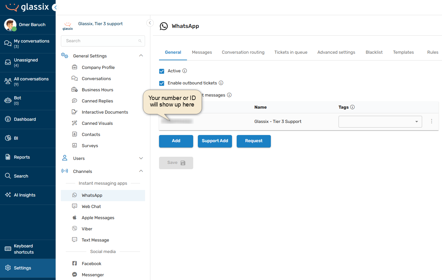Click the Facebook icon in channels
Image resolution: width=442 pixels, height=280 pixels.
coord(75,263)
